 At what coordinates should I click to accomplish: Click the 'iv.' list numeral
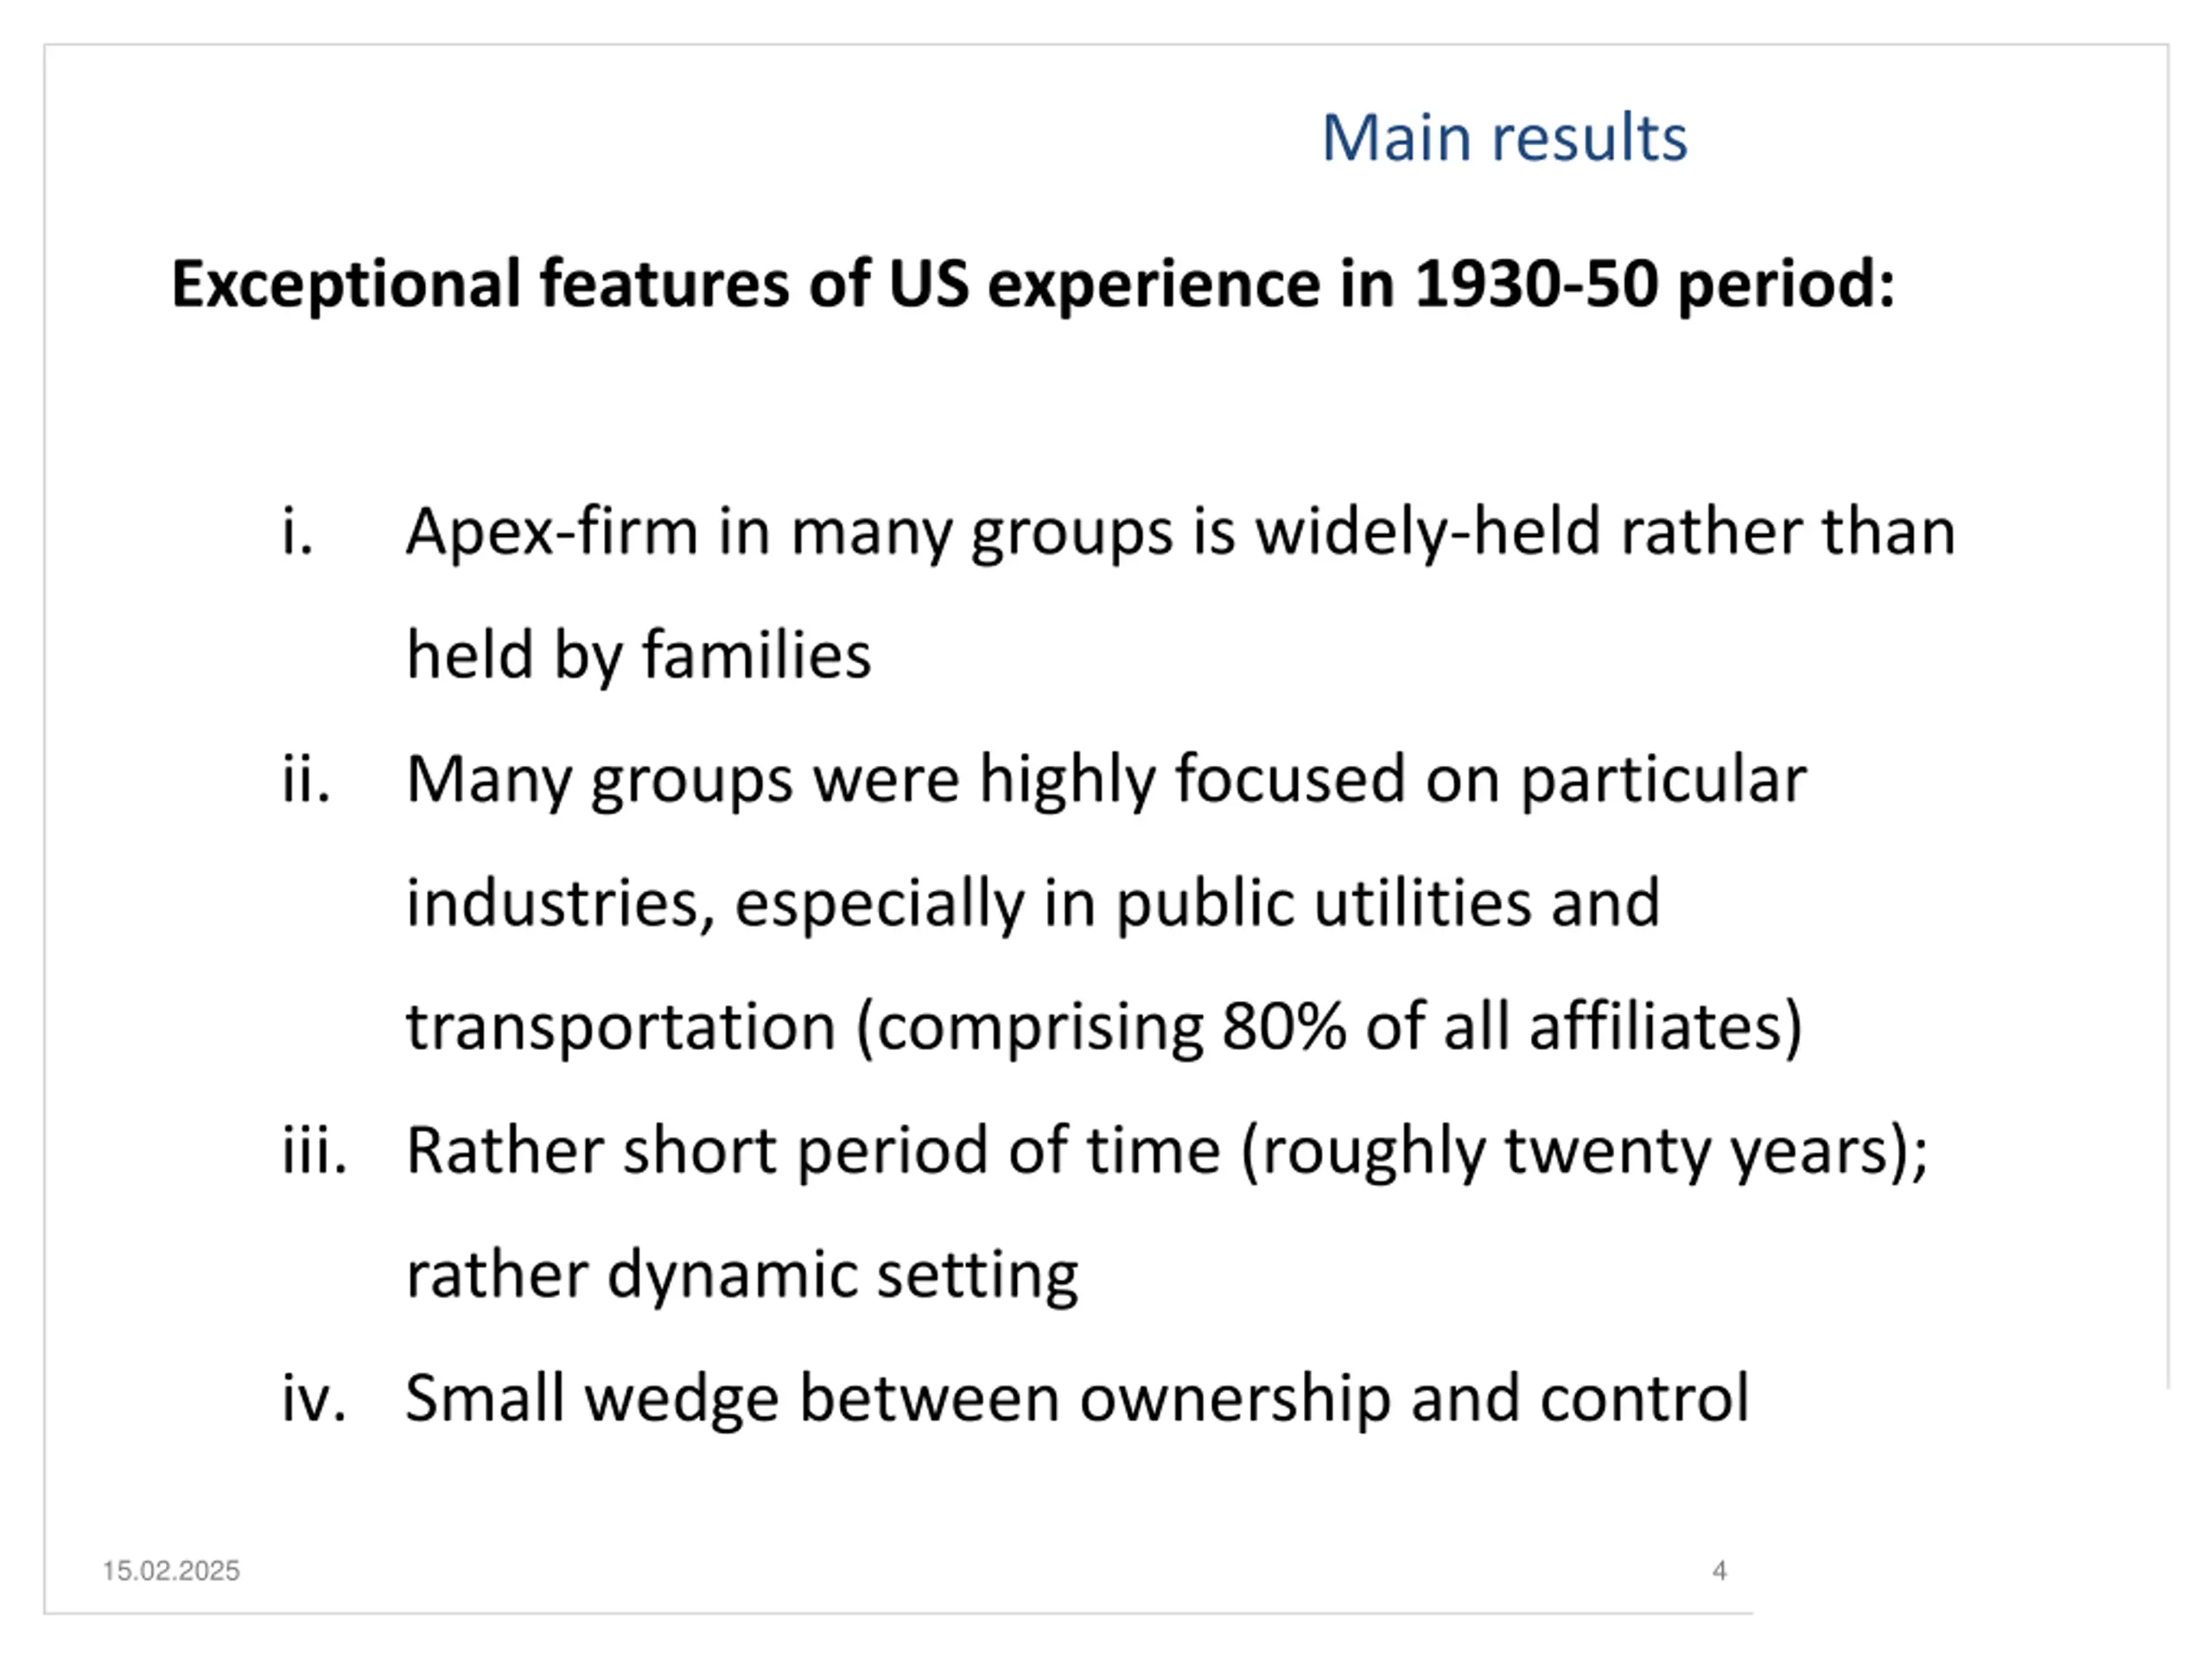[x=314, y=1397]
